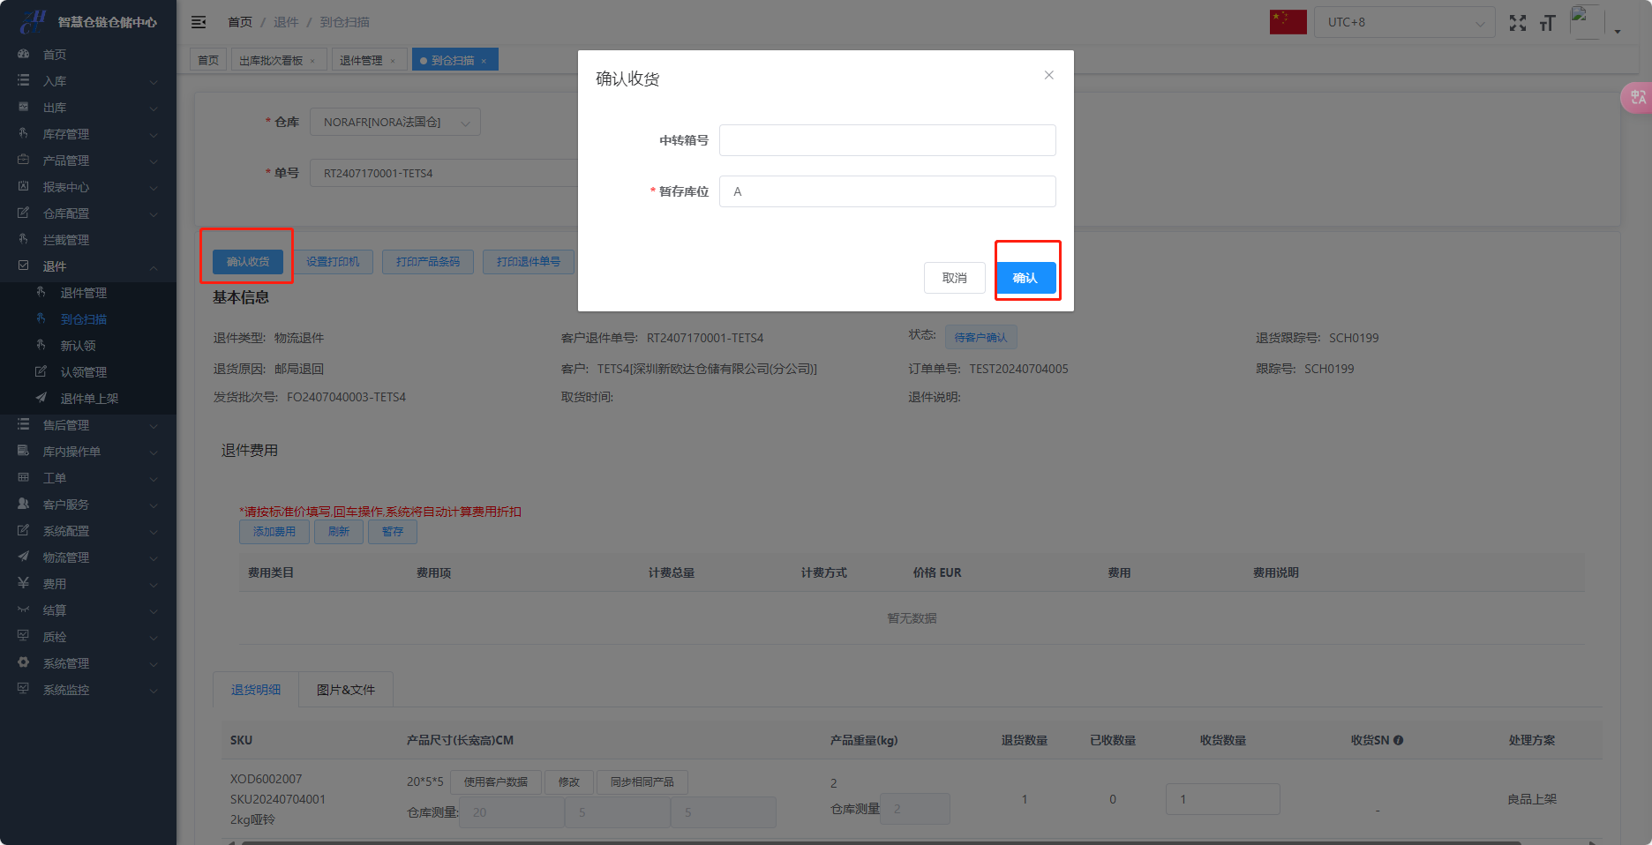
Task: Click the 确认 button in dialog
Action: click(1025, 278)
